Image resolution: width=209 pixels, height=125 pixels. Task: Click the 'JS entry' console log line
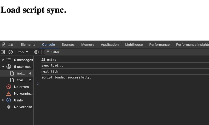(49, 60)
